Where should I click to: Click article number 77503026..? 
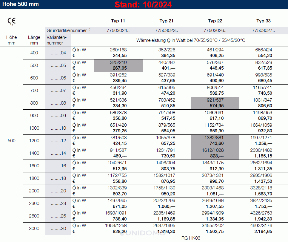point(215,30)
